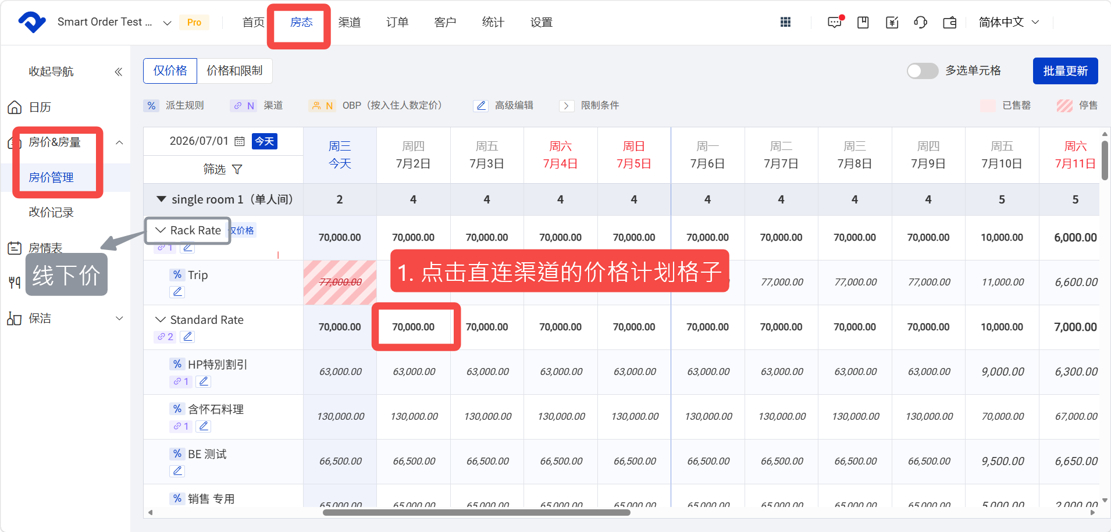Edit 含怀石料理 plan with pencil icon
This screenshot has height=532, width=1111.
click(x=203, y=426)
